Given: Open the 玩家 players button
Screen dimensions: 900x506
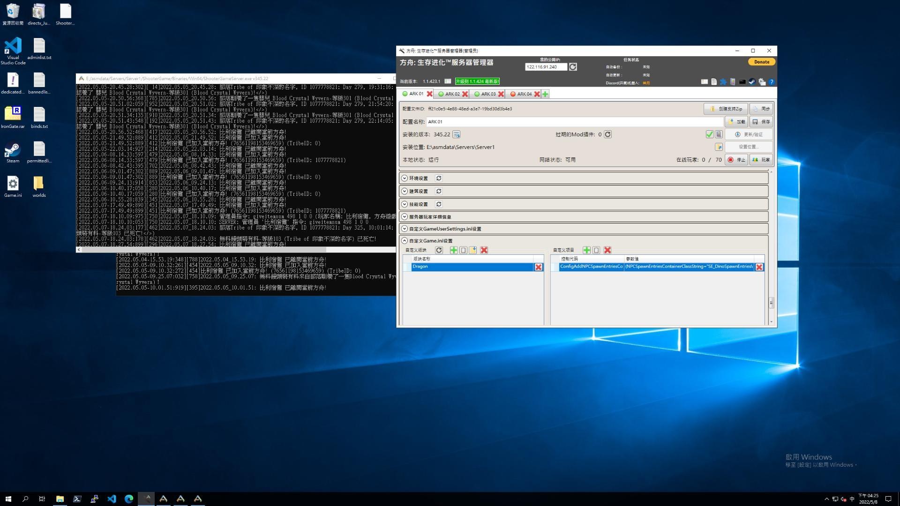Looking at the screenshot, I should tap(761, 160).
